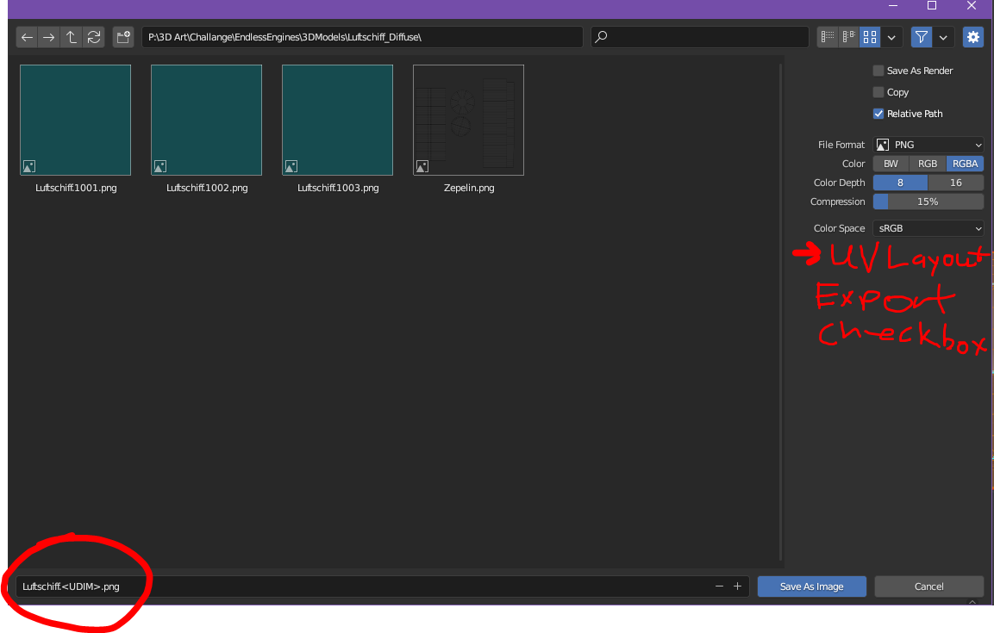Switch to vertical list display mode
This screenshot has height=633, width=994.
(828, 37)
